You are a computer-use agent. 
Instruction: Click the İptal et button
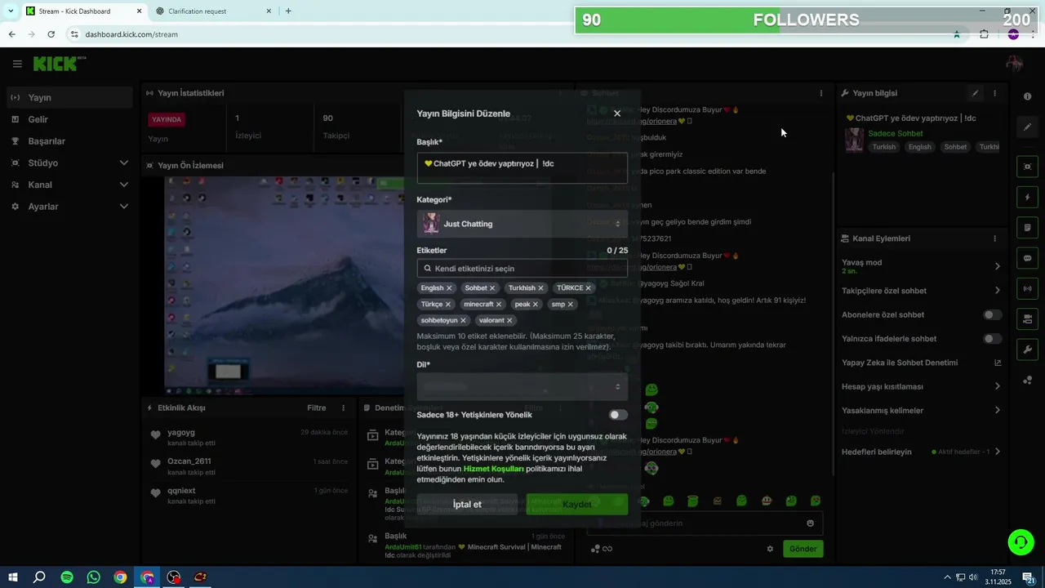click(467, 504)
